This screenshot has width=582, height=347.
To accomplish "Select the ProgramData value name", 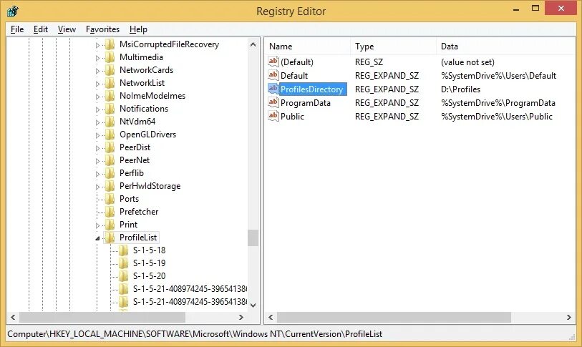I will coord(306,103).
